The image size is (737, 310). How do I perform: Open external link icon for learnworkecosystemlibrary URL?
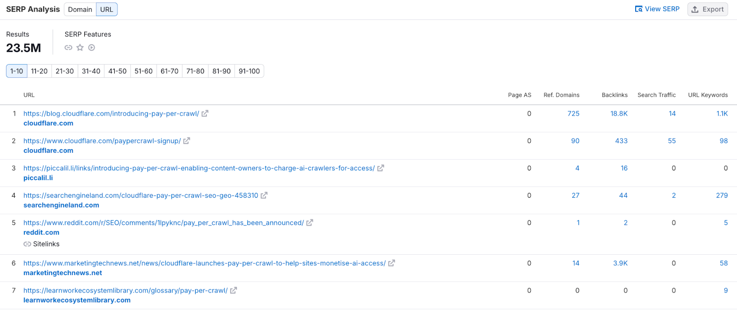(x=234, y=290)
